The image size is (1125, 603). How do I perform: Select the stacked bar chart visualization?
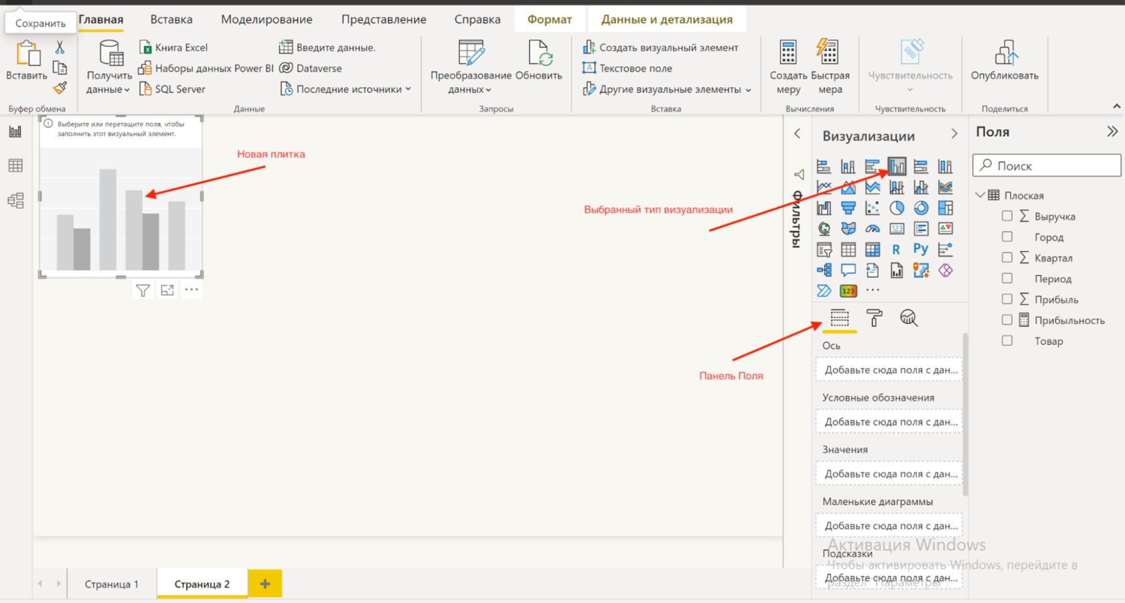point(824,166)
